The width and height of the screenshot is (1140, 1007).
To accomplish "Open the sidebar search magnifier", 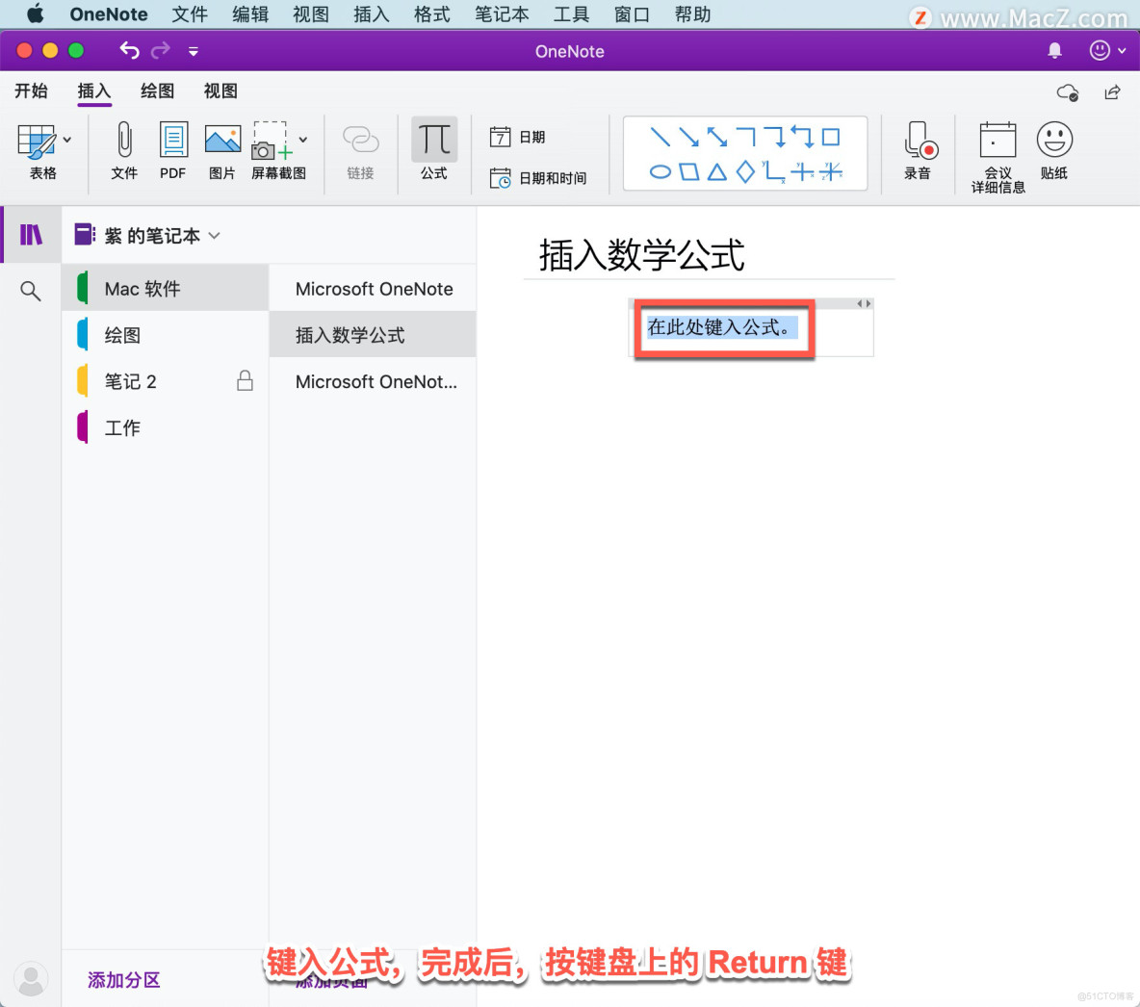I will (30, 290).
